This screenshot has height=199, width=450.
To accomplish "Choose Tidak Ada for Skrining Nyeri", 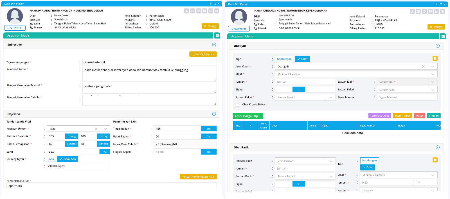I will (67, 159).
